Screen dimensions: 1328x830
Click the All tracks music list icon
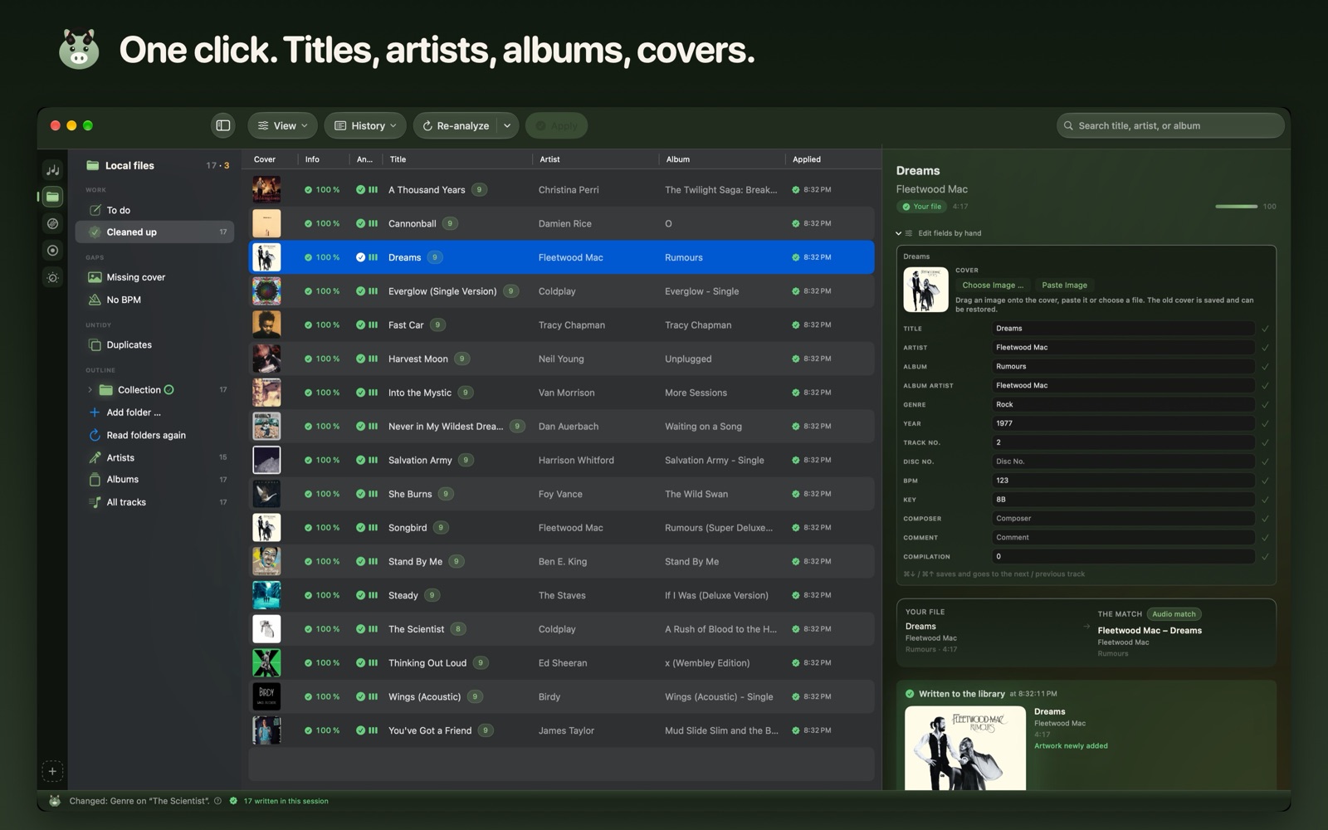[95, 502]
